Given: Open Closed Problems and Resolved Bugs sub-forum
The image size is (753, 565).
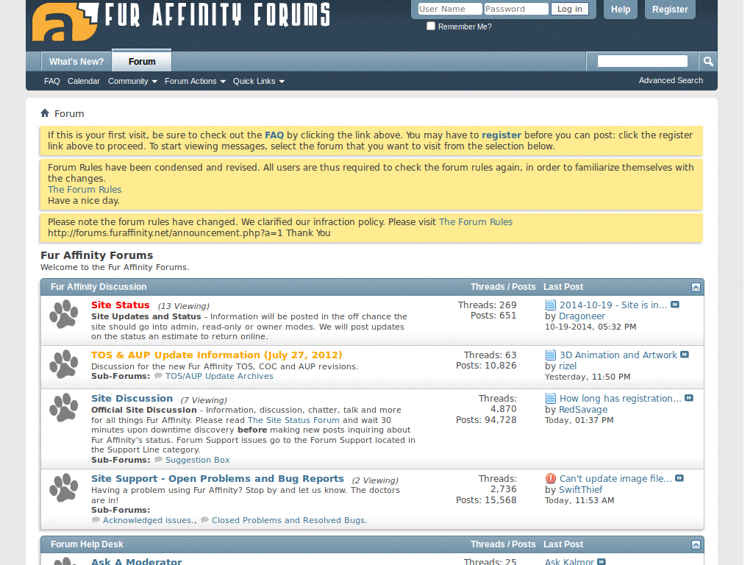Looking at the screenshot, I should [x=288, y=520].
